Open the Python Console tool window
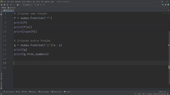This screenshot has width=170, height=95. coord(57,92)
